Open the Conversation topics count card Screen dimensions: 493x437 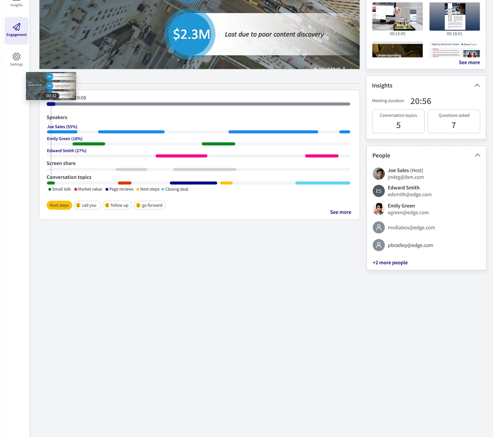[398, 121]
